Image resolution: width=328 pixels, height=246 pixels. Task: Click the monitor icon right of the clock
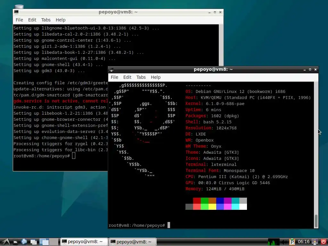coord(315,242)
